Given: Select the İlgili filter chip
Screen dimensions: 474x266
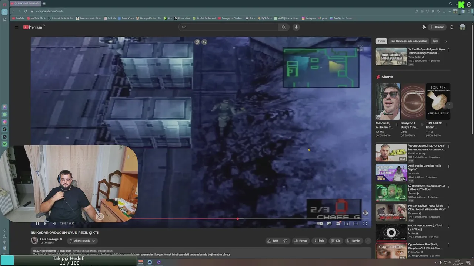Looking at the screenshot, I should tap(435, 41).
